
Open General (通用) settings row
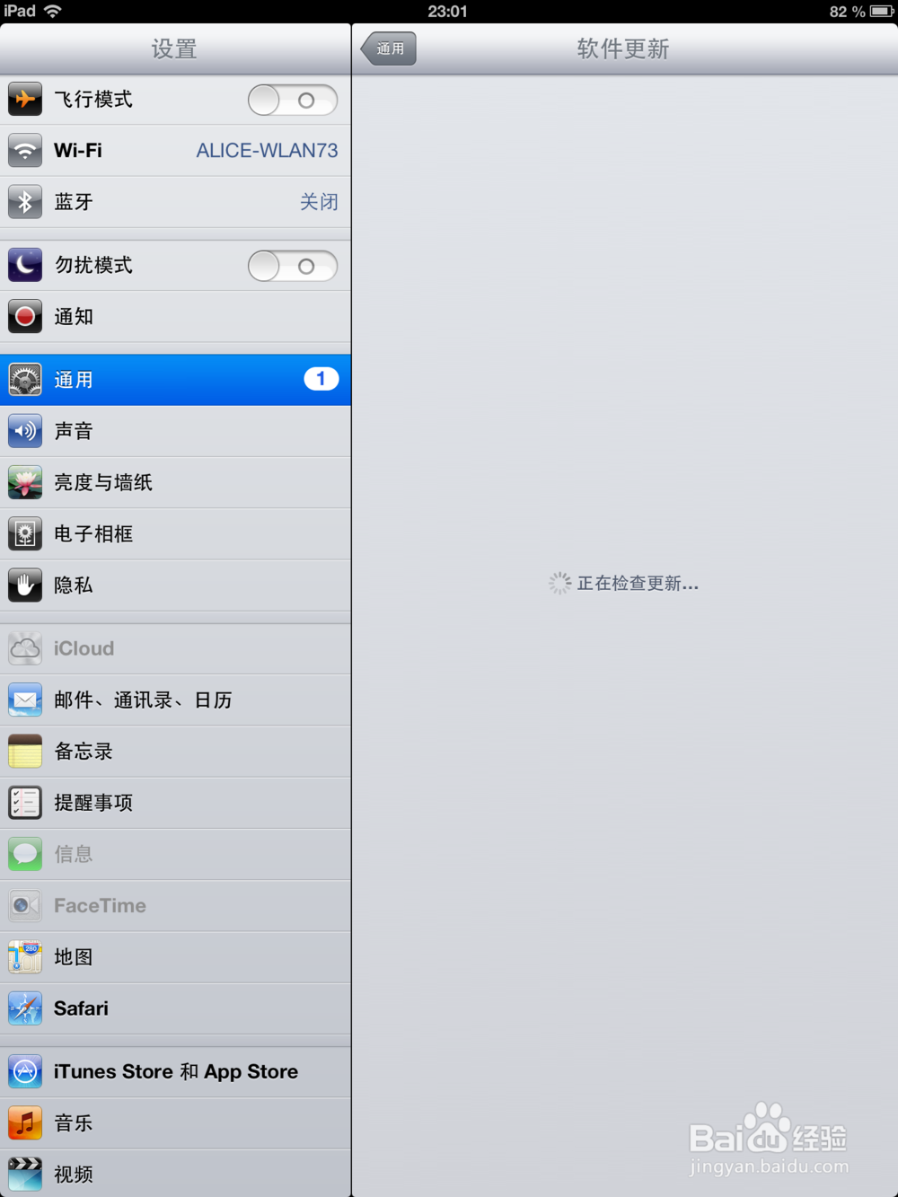click(135, 379)
